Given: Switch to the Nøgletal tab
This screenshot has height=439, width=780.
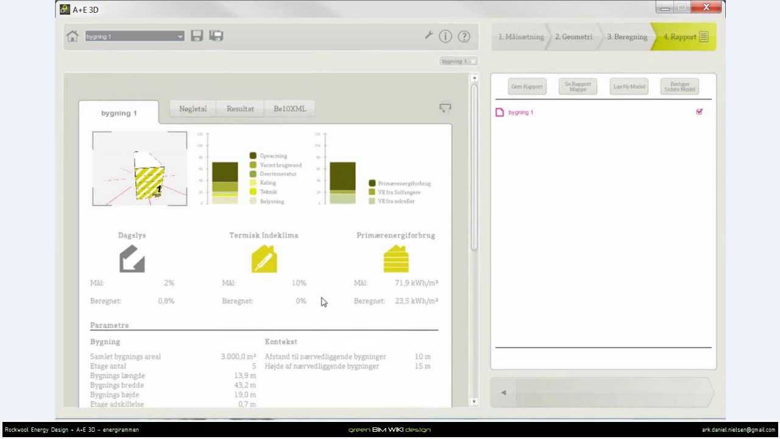Looking at the screenshot, I should (193, 109).
